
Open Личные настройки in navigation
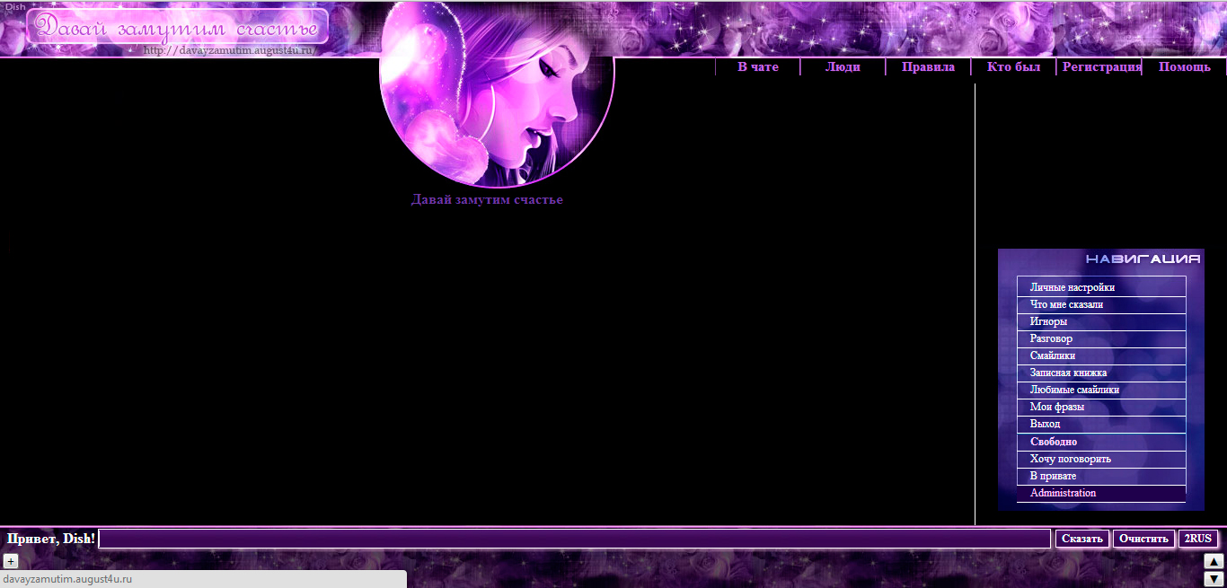[1101, 287]
